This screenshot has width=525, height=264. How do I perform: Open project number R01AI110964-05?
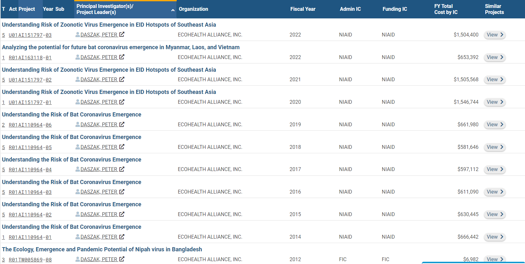[x=30, y=148]
